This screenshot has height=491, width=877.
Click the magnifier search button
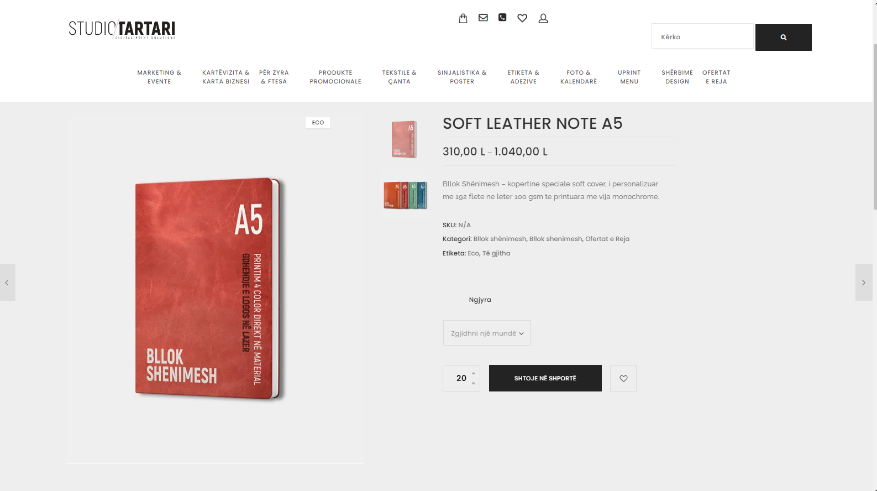point(783,37)
